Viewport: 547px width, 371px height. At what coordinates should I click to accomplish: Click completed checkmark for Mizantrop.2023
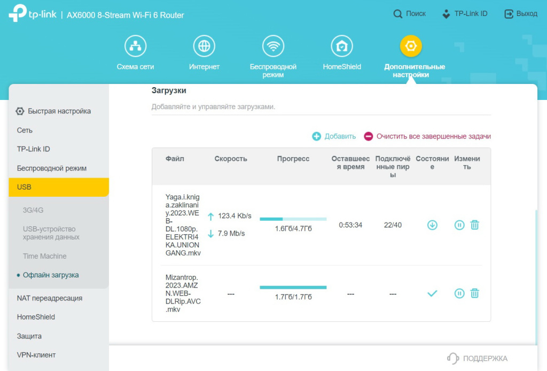(432, 293)
